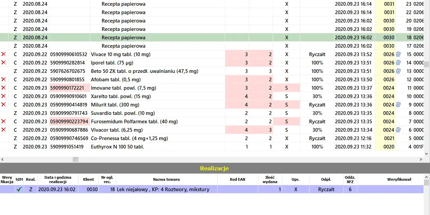
Task: Click the Realizacje table vertical scrollbar thumb
Action: coord(427,182)
